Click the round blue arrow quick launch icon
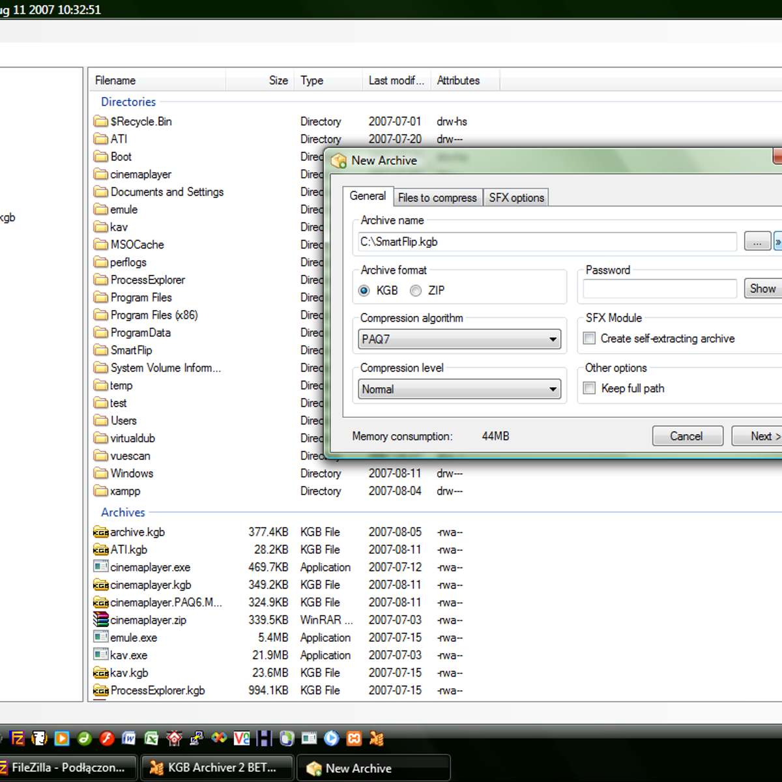782x782 pixels. click(332, 738)
